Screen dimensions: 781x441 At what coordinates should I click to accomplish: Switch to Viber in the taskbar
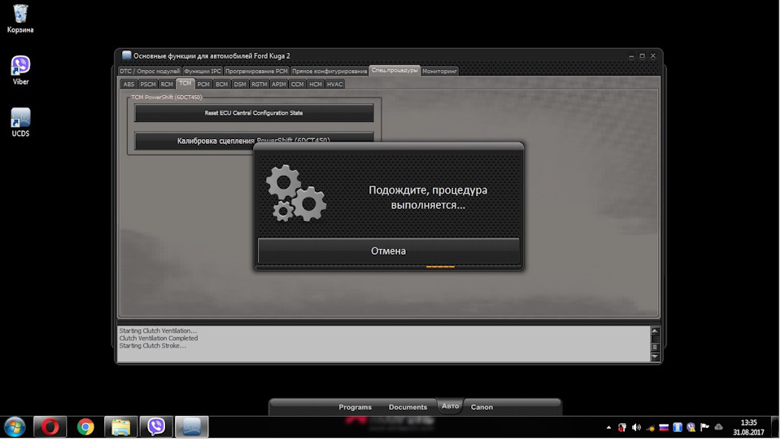[x=156, y=427]
